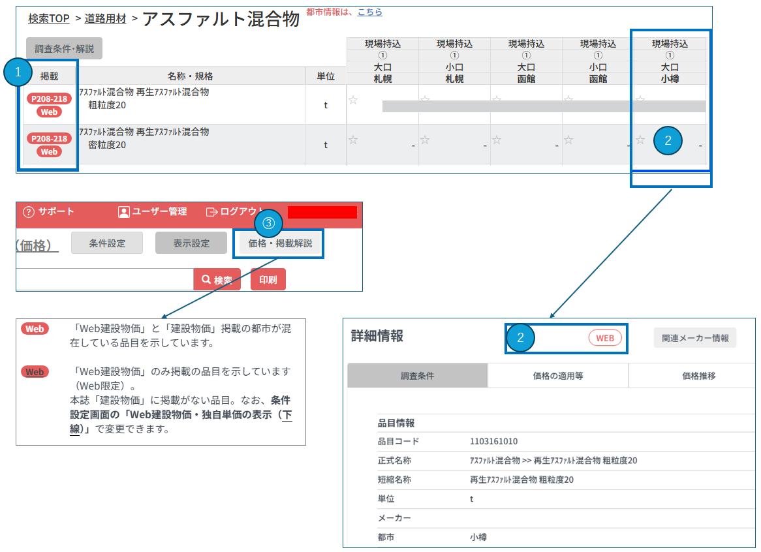The image size is (761, 552).
Task: Star 粗粒度20 price for 小口 札幌
Action: tap(425, 98)
